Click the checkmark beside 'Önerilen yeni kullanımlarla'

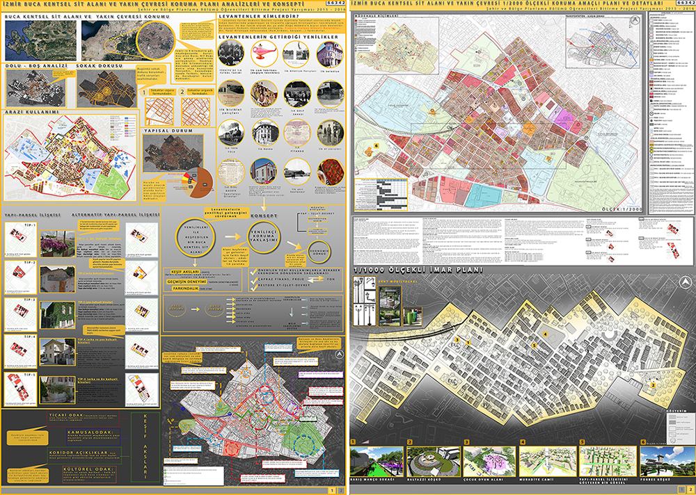coord(253,271)
